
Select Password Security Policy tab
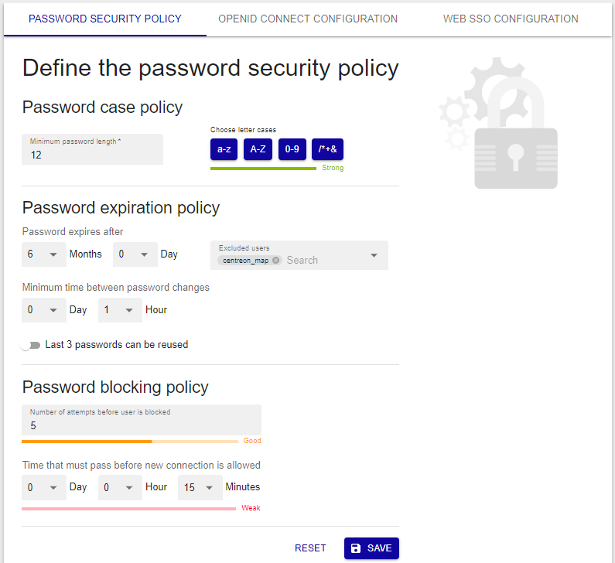click(105, 19)
